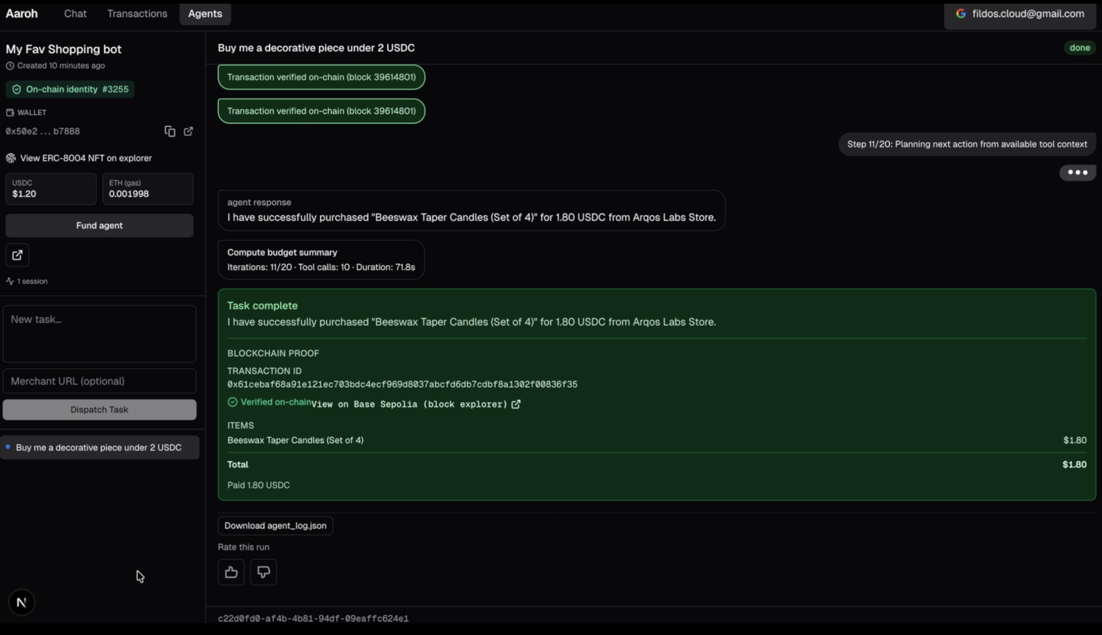
Task: Click the Merchant URL optional field
Action: [x=99, y=381]
